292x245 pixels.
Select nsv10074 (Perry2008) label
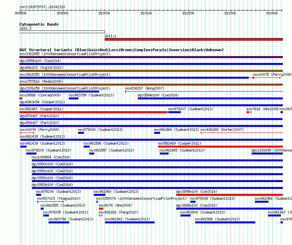[x=40, y=130]
